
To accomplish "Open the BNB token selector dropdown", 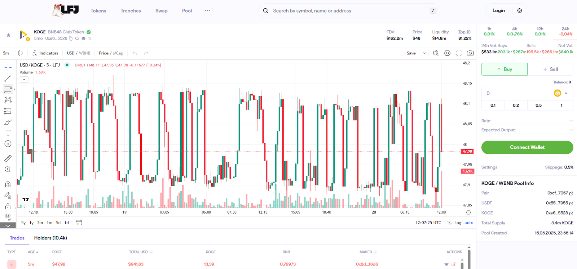I will [x=561, y=93].
